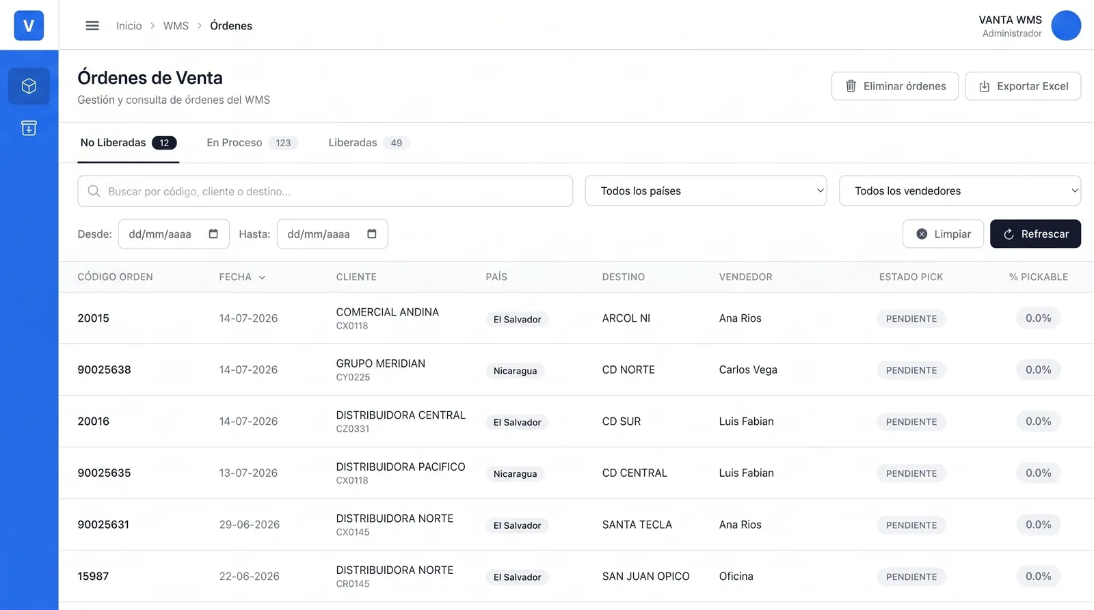
Task: Click trash icon in Eliminar órdenes
Action: click(x=851, y=86)
